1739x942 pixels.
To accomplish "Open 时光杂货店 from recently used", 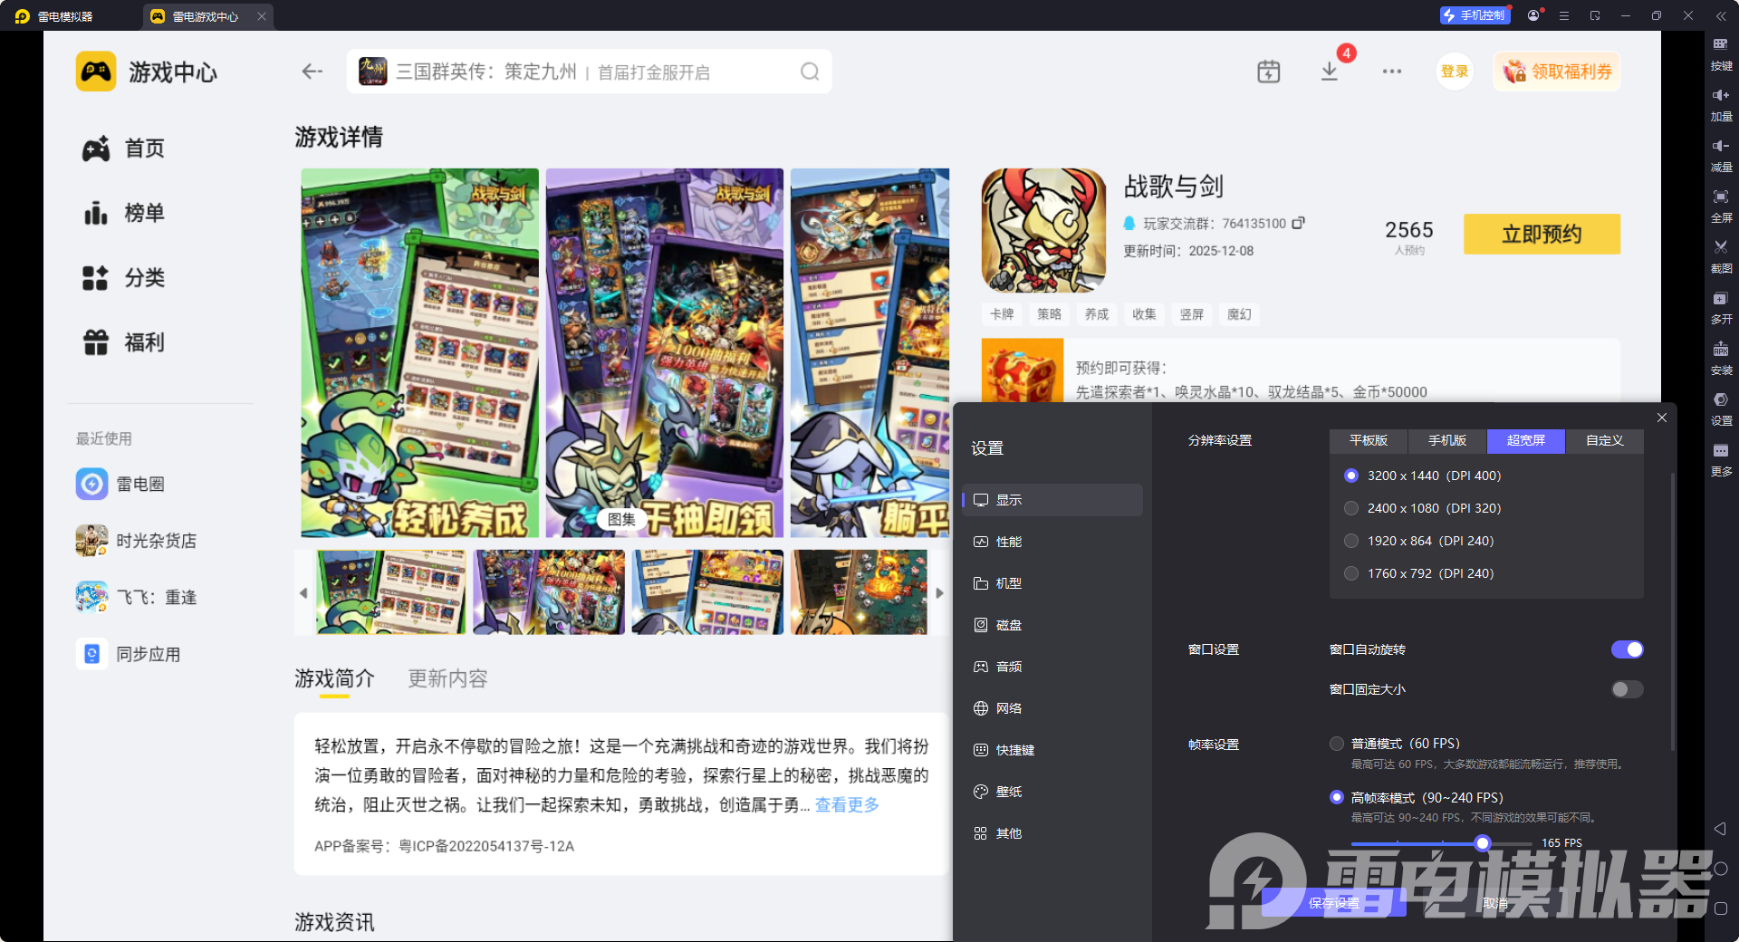I will pos(136,541).
